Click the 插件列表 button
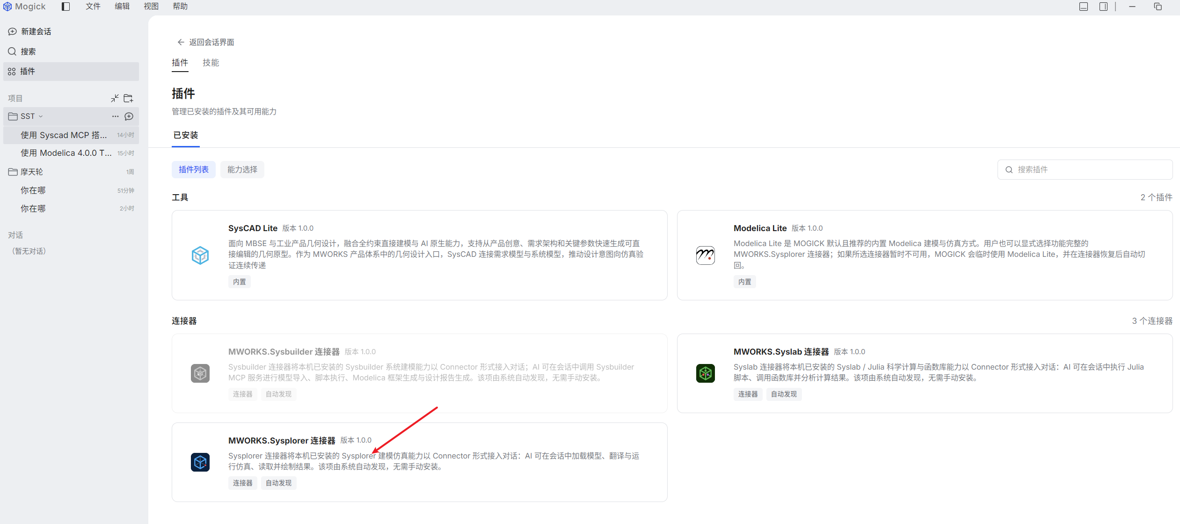 [x=194, y=169]
